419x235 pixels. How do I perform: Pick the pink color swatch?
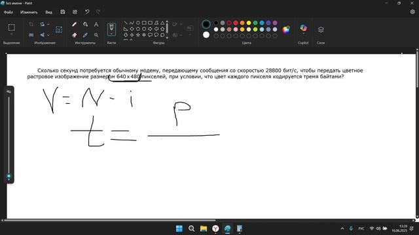pyautogui.click(x=236, y=29)
